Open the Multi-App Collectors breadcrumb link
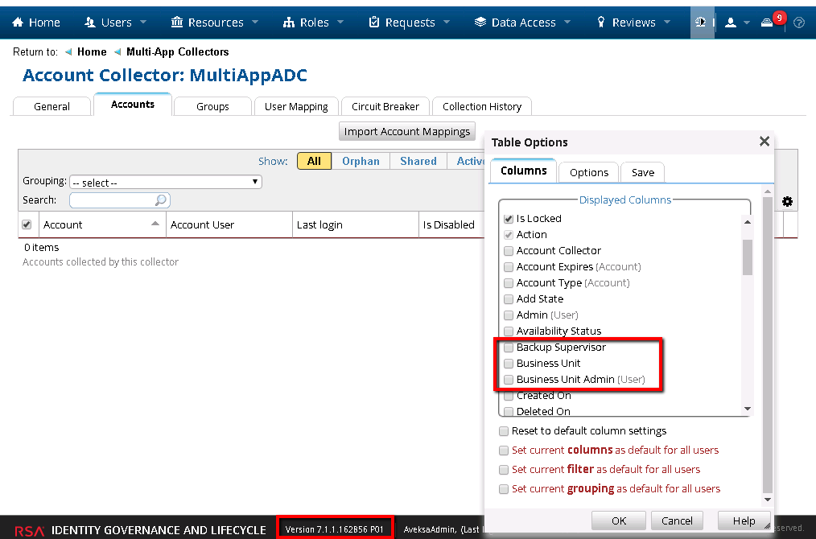 tap(177, 51)
